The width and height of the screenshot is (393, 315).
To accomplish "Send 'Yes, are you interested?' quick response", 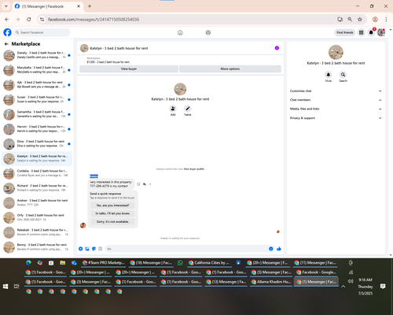I will tap(112, 206).
